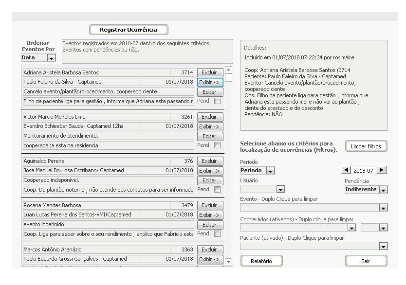Click the Eventos registrados em 2018-07 criteria box
406x285 pixels.
coord(148,52)
